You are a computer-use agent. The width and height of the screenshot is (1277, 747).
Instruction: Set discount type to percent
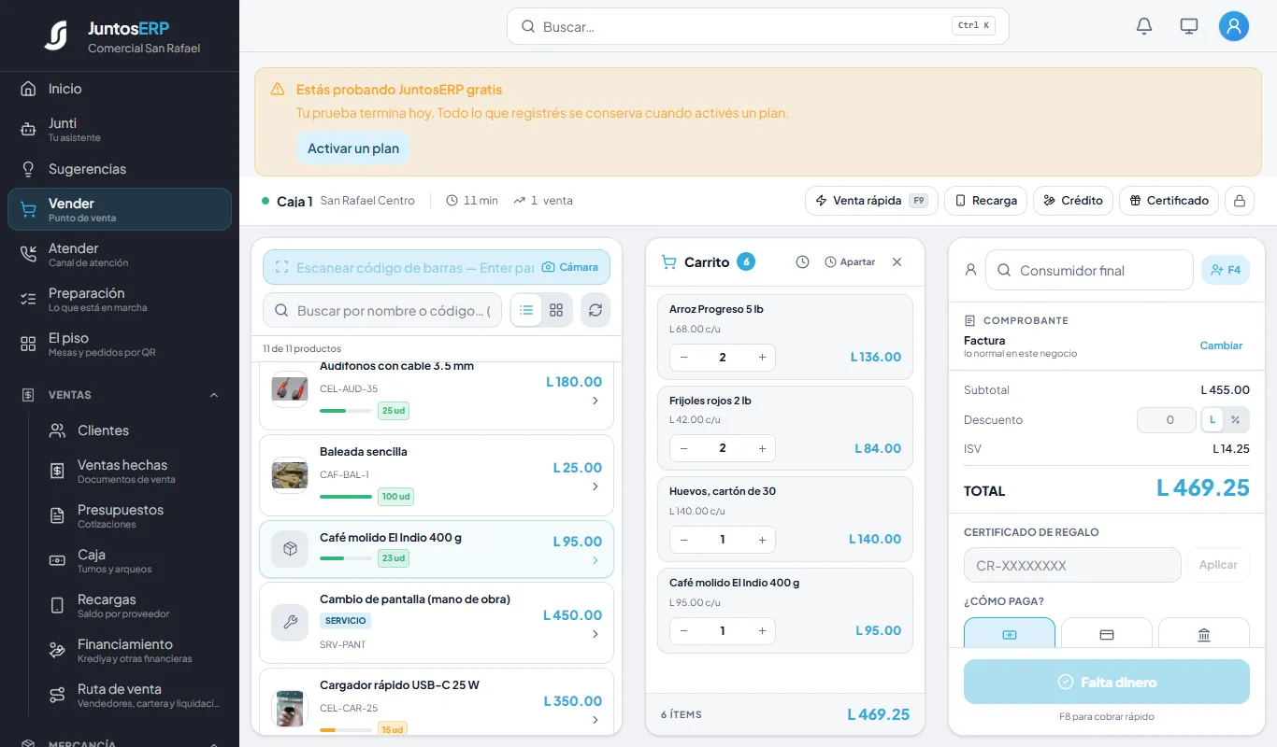(1235, 419)
